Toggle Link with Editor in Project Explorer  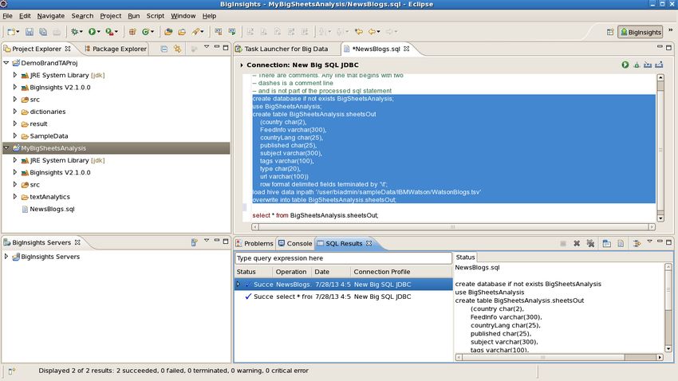click(177, 49)
